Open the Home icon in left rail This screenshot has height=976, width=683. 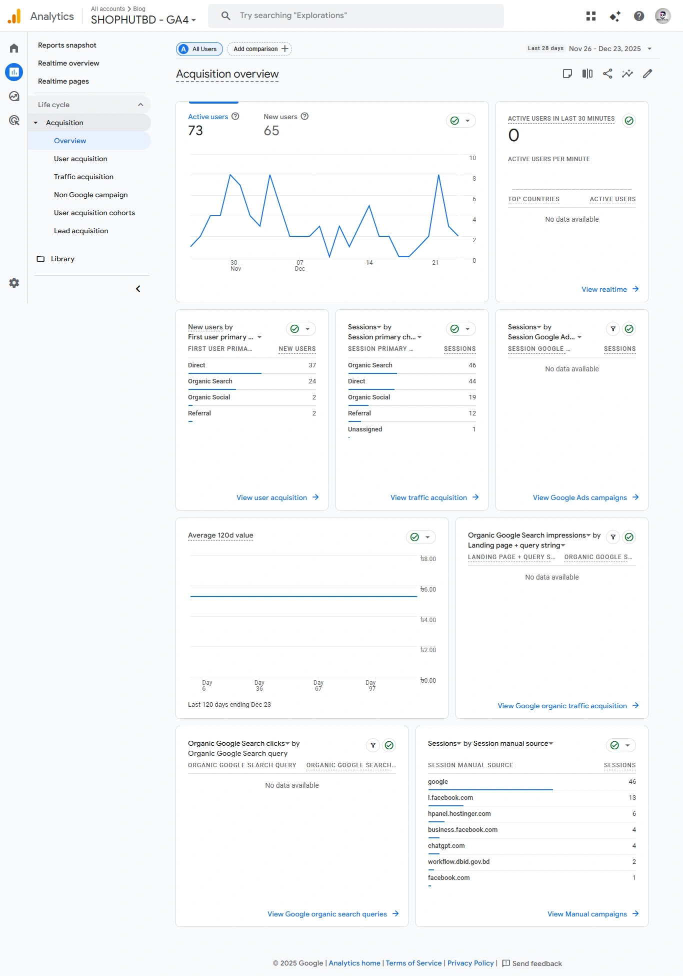[x=14, y=48]
